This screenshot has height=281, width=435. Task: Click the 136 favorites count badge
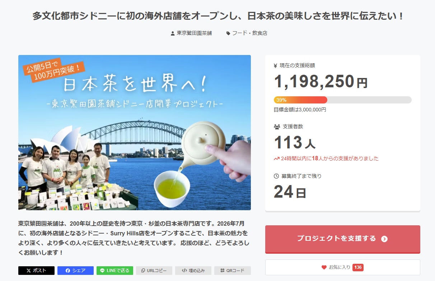tap(358, 267)
